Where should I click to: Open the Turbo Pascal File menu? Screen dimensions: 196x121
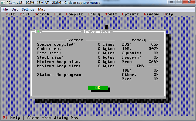(10, 14)
